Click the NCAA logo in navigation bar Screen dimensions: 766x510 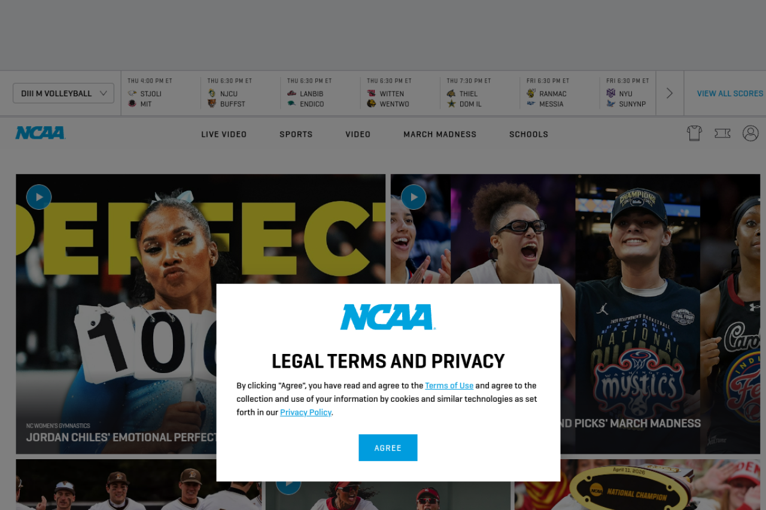point(40,133)
